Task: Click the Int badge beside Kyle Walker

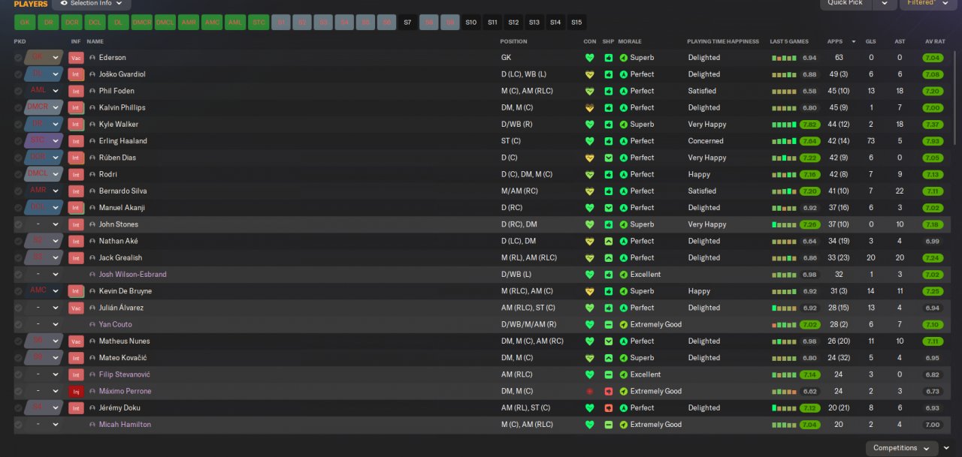Action: [75, 125]
